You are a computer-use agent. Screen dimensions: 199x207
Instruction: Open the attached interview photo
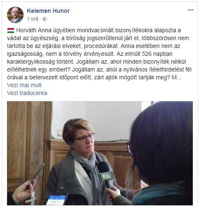point(100,153)
